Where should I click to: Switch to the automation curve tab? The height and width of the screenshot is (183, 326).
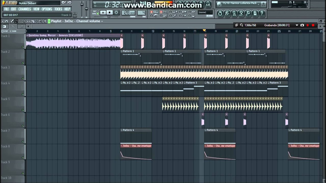click(13, 26)
